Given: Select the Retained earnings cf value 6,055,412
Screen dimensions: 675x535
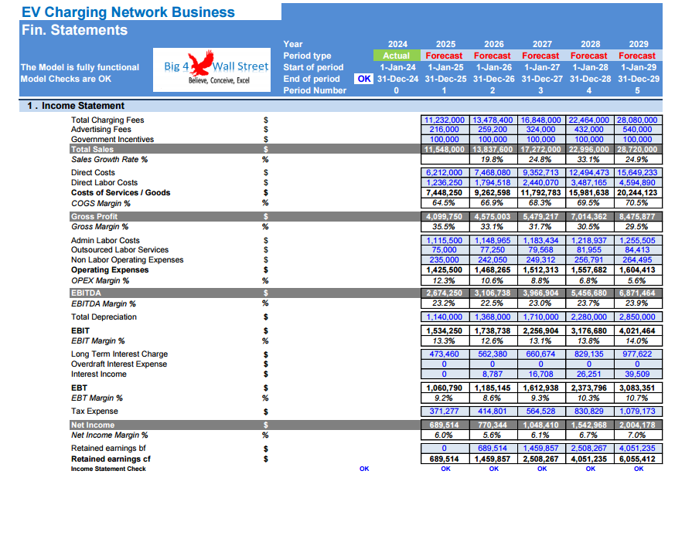Looking at the screenshot, I should (x=637, y=459).
